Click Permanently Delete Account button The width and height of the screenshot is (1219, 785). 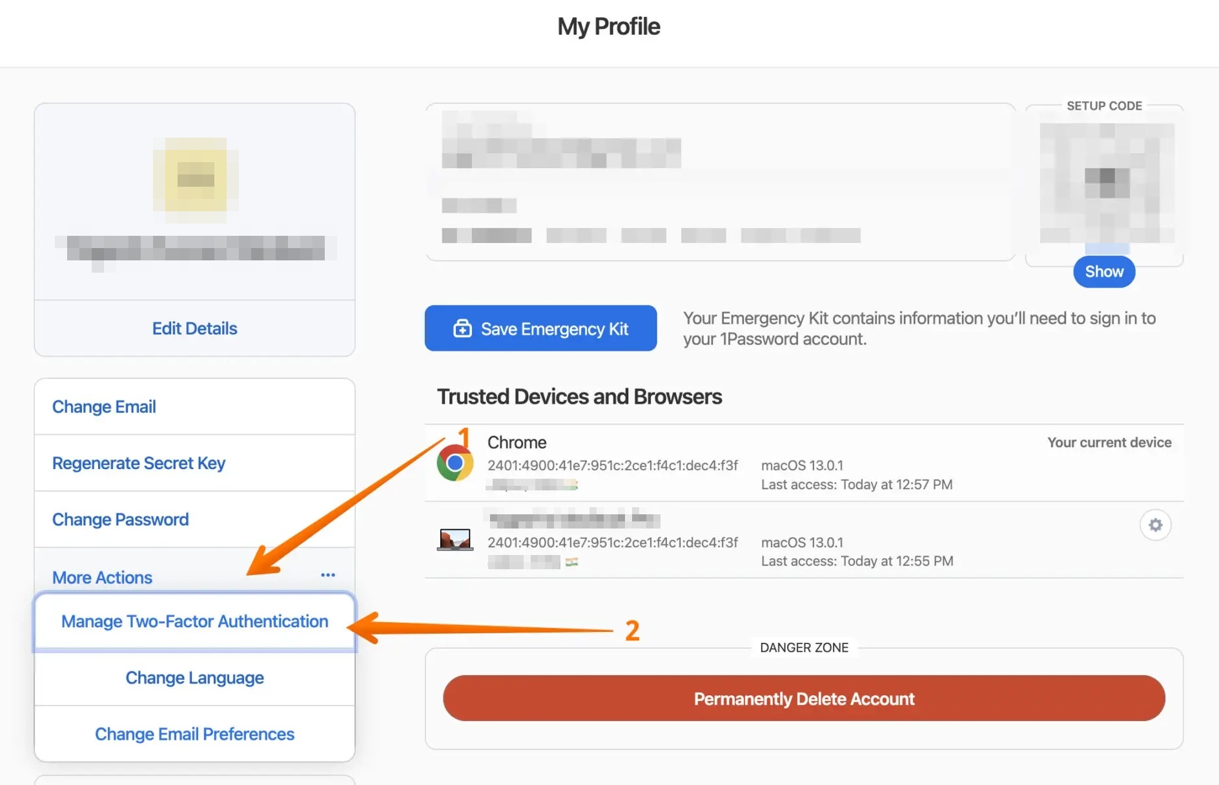[x=804, y=698]
